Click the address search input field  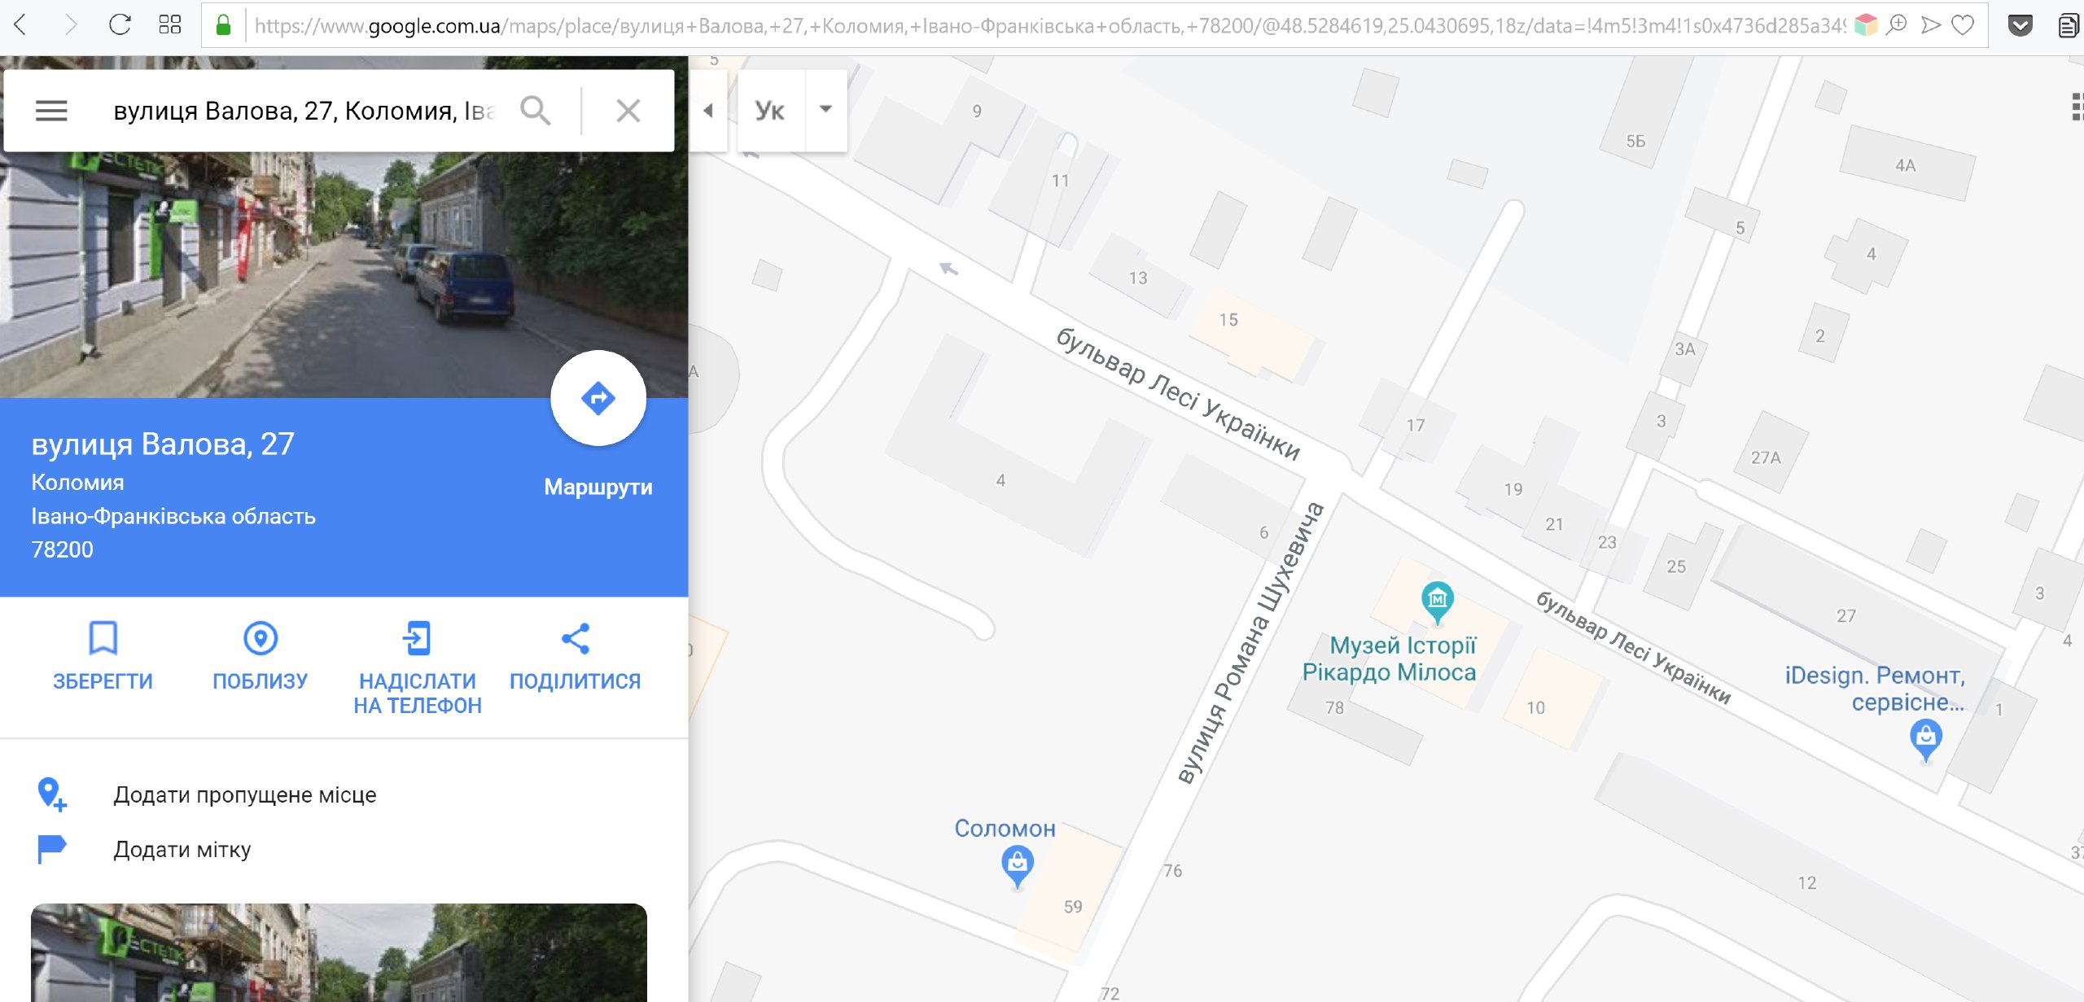tap(304, 111)
